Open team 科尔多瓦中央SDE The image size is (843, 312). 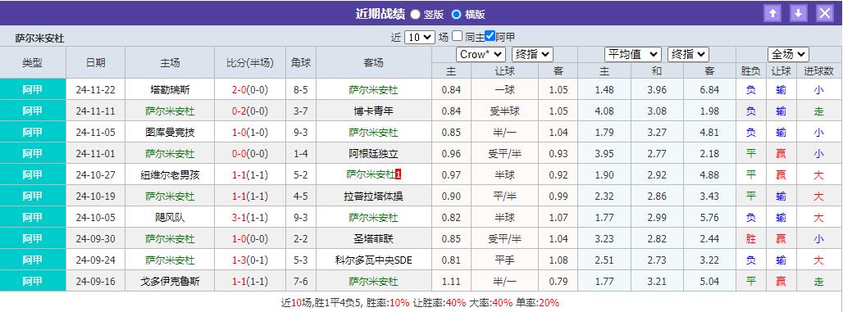pyautogui.click(x=374, y=260)
